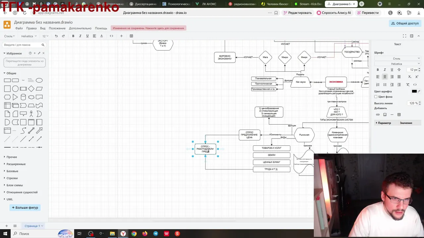Open the Стиль dropdown in top toolbar
The height and width of the screenshot is (238, 424).
tap(9, 36)
